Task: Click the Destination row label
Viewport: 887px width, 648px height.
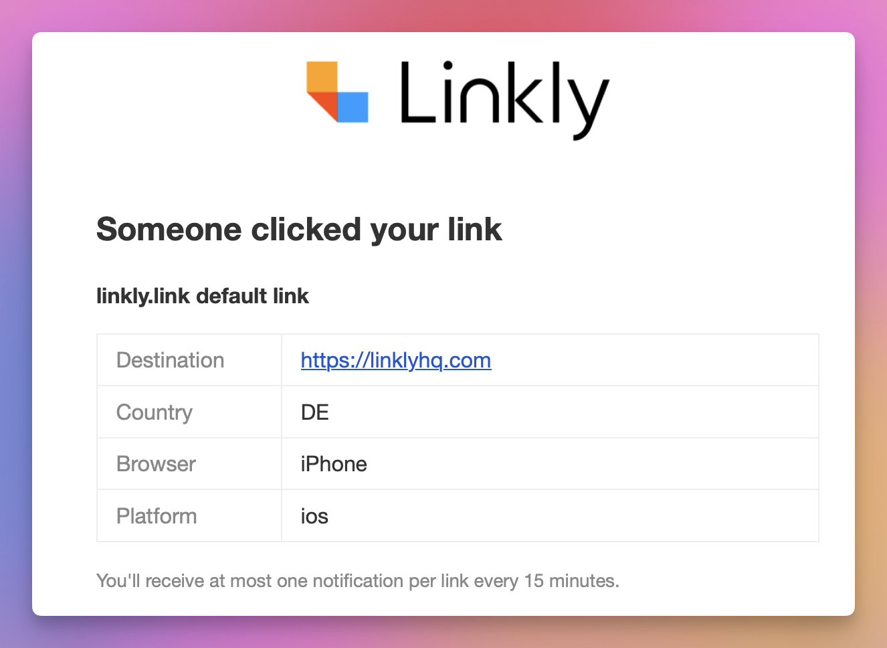Action: pos(170,360)
